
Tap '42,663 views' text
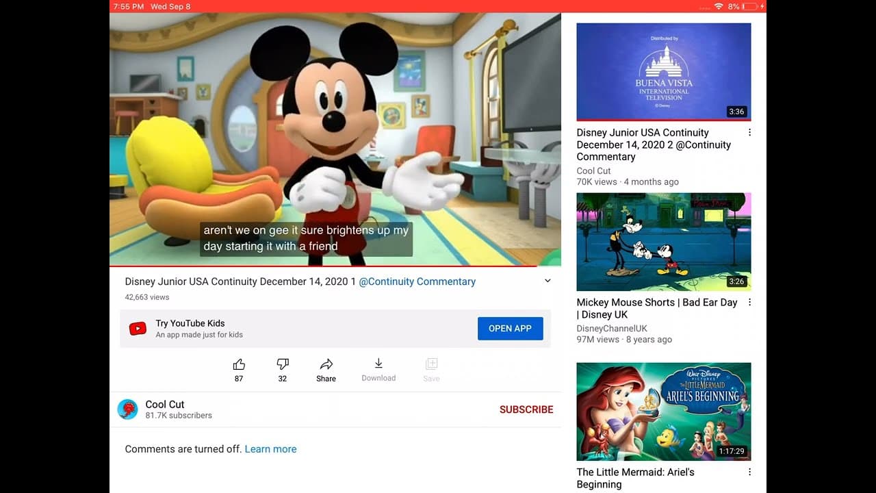coord(147,297)
